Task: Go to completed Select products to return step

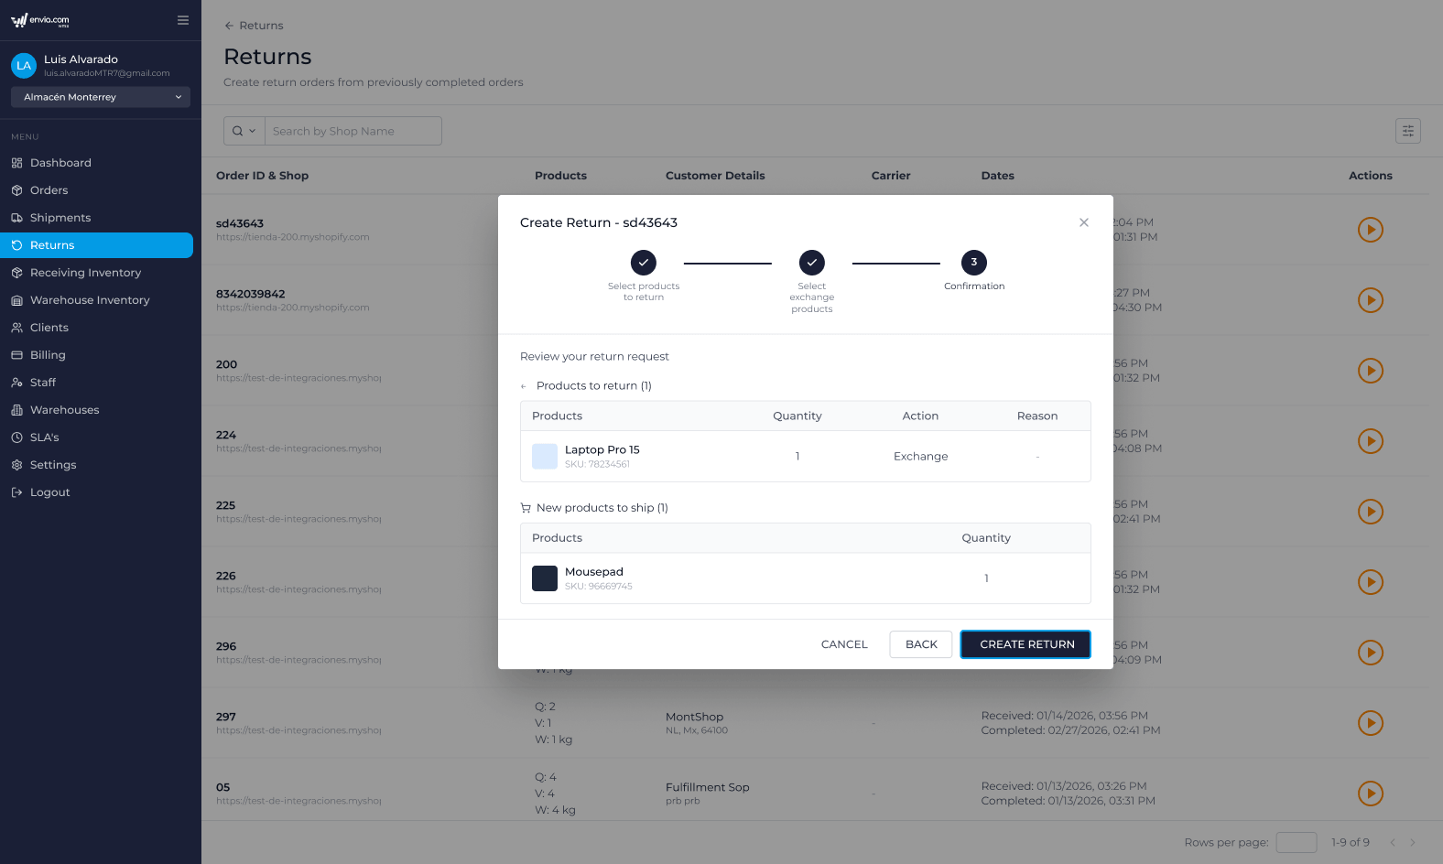Action: tap(644, 263)
